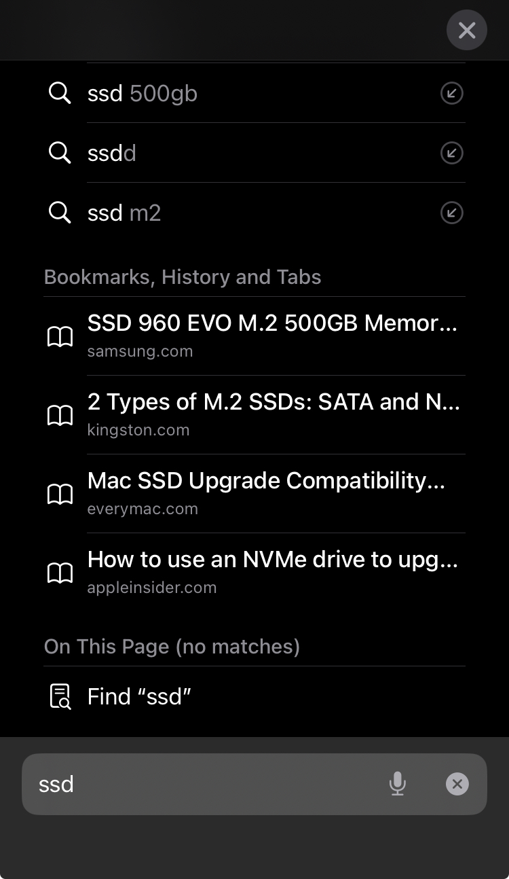Click bookmark icon next to kingston.com
Screen dimensions: 509x879
pyautogui.click(x=60, y=415)
